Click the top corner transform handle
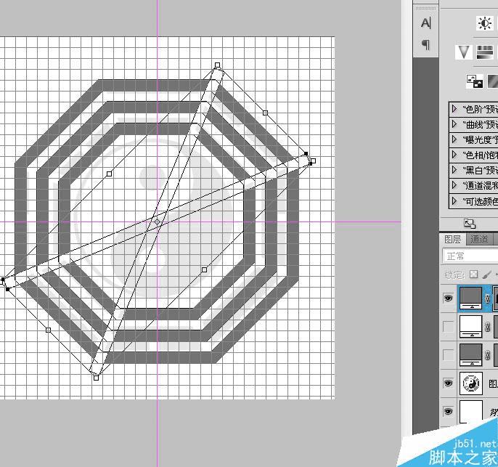This screenshot has width=498, height=467. 217,65
